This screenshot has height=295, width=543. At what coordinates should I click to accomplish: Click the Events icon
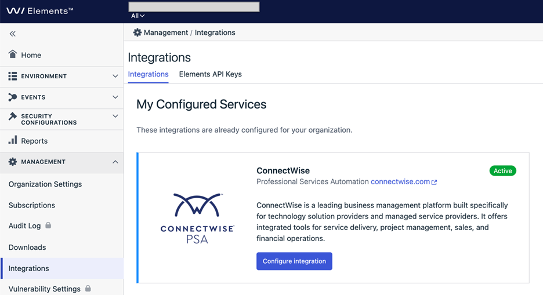[13, 97]
